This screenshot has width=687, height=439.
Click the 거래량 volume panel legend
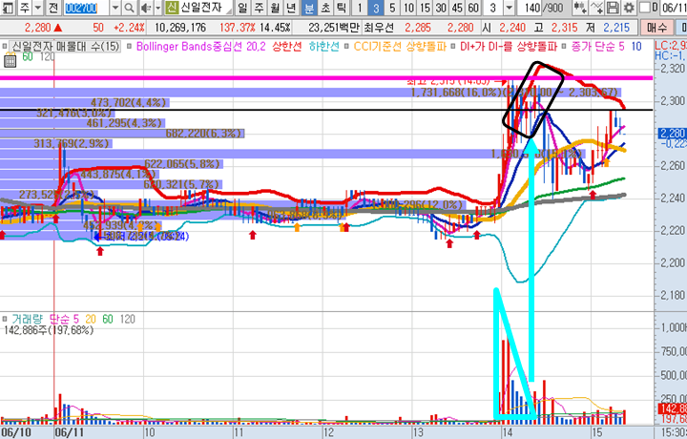coord(27,319)
